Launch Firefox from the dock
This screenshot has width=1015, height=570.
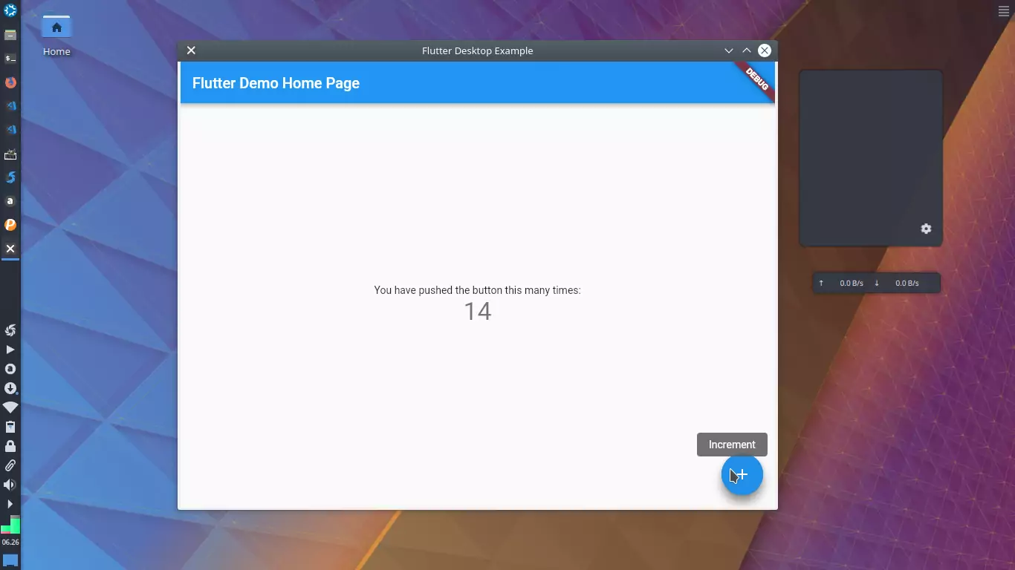(10, 82)
